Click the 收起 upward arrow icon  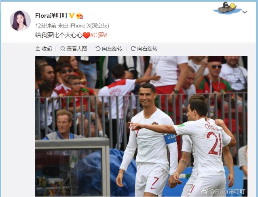pos(38,49)
